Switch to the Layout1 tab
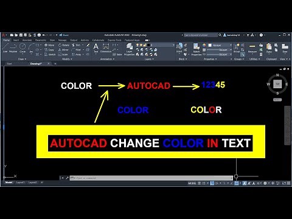Screen dimensions: 292x219 (20, 182)
